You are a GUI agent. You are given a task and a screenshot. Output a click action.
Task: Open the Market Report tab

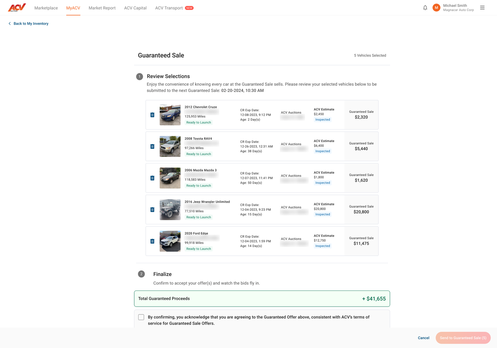pyautogui.click(x=102, y=8)
